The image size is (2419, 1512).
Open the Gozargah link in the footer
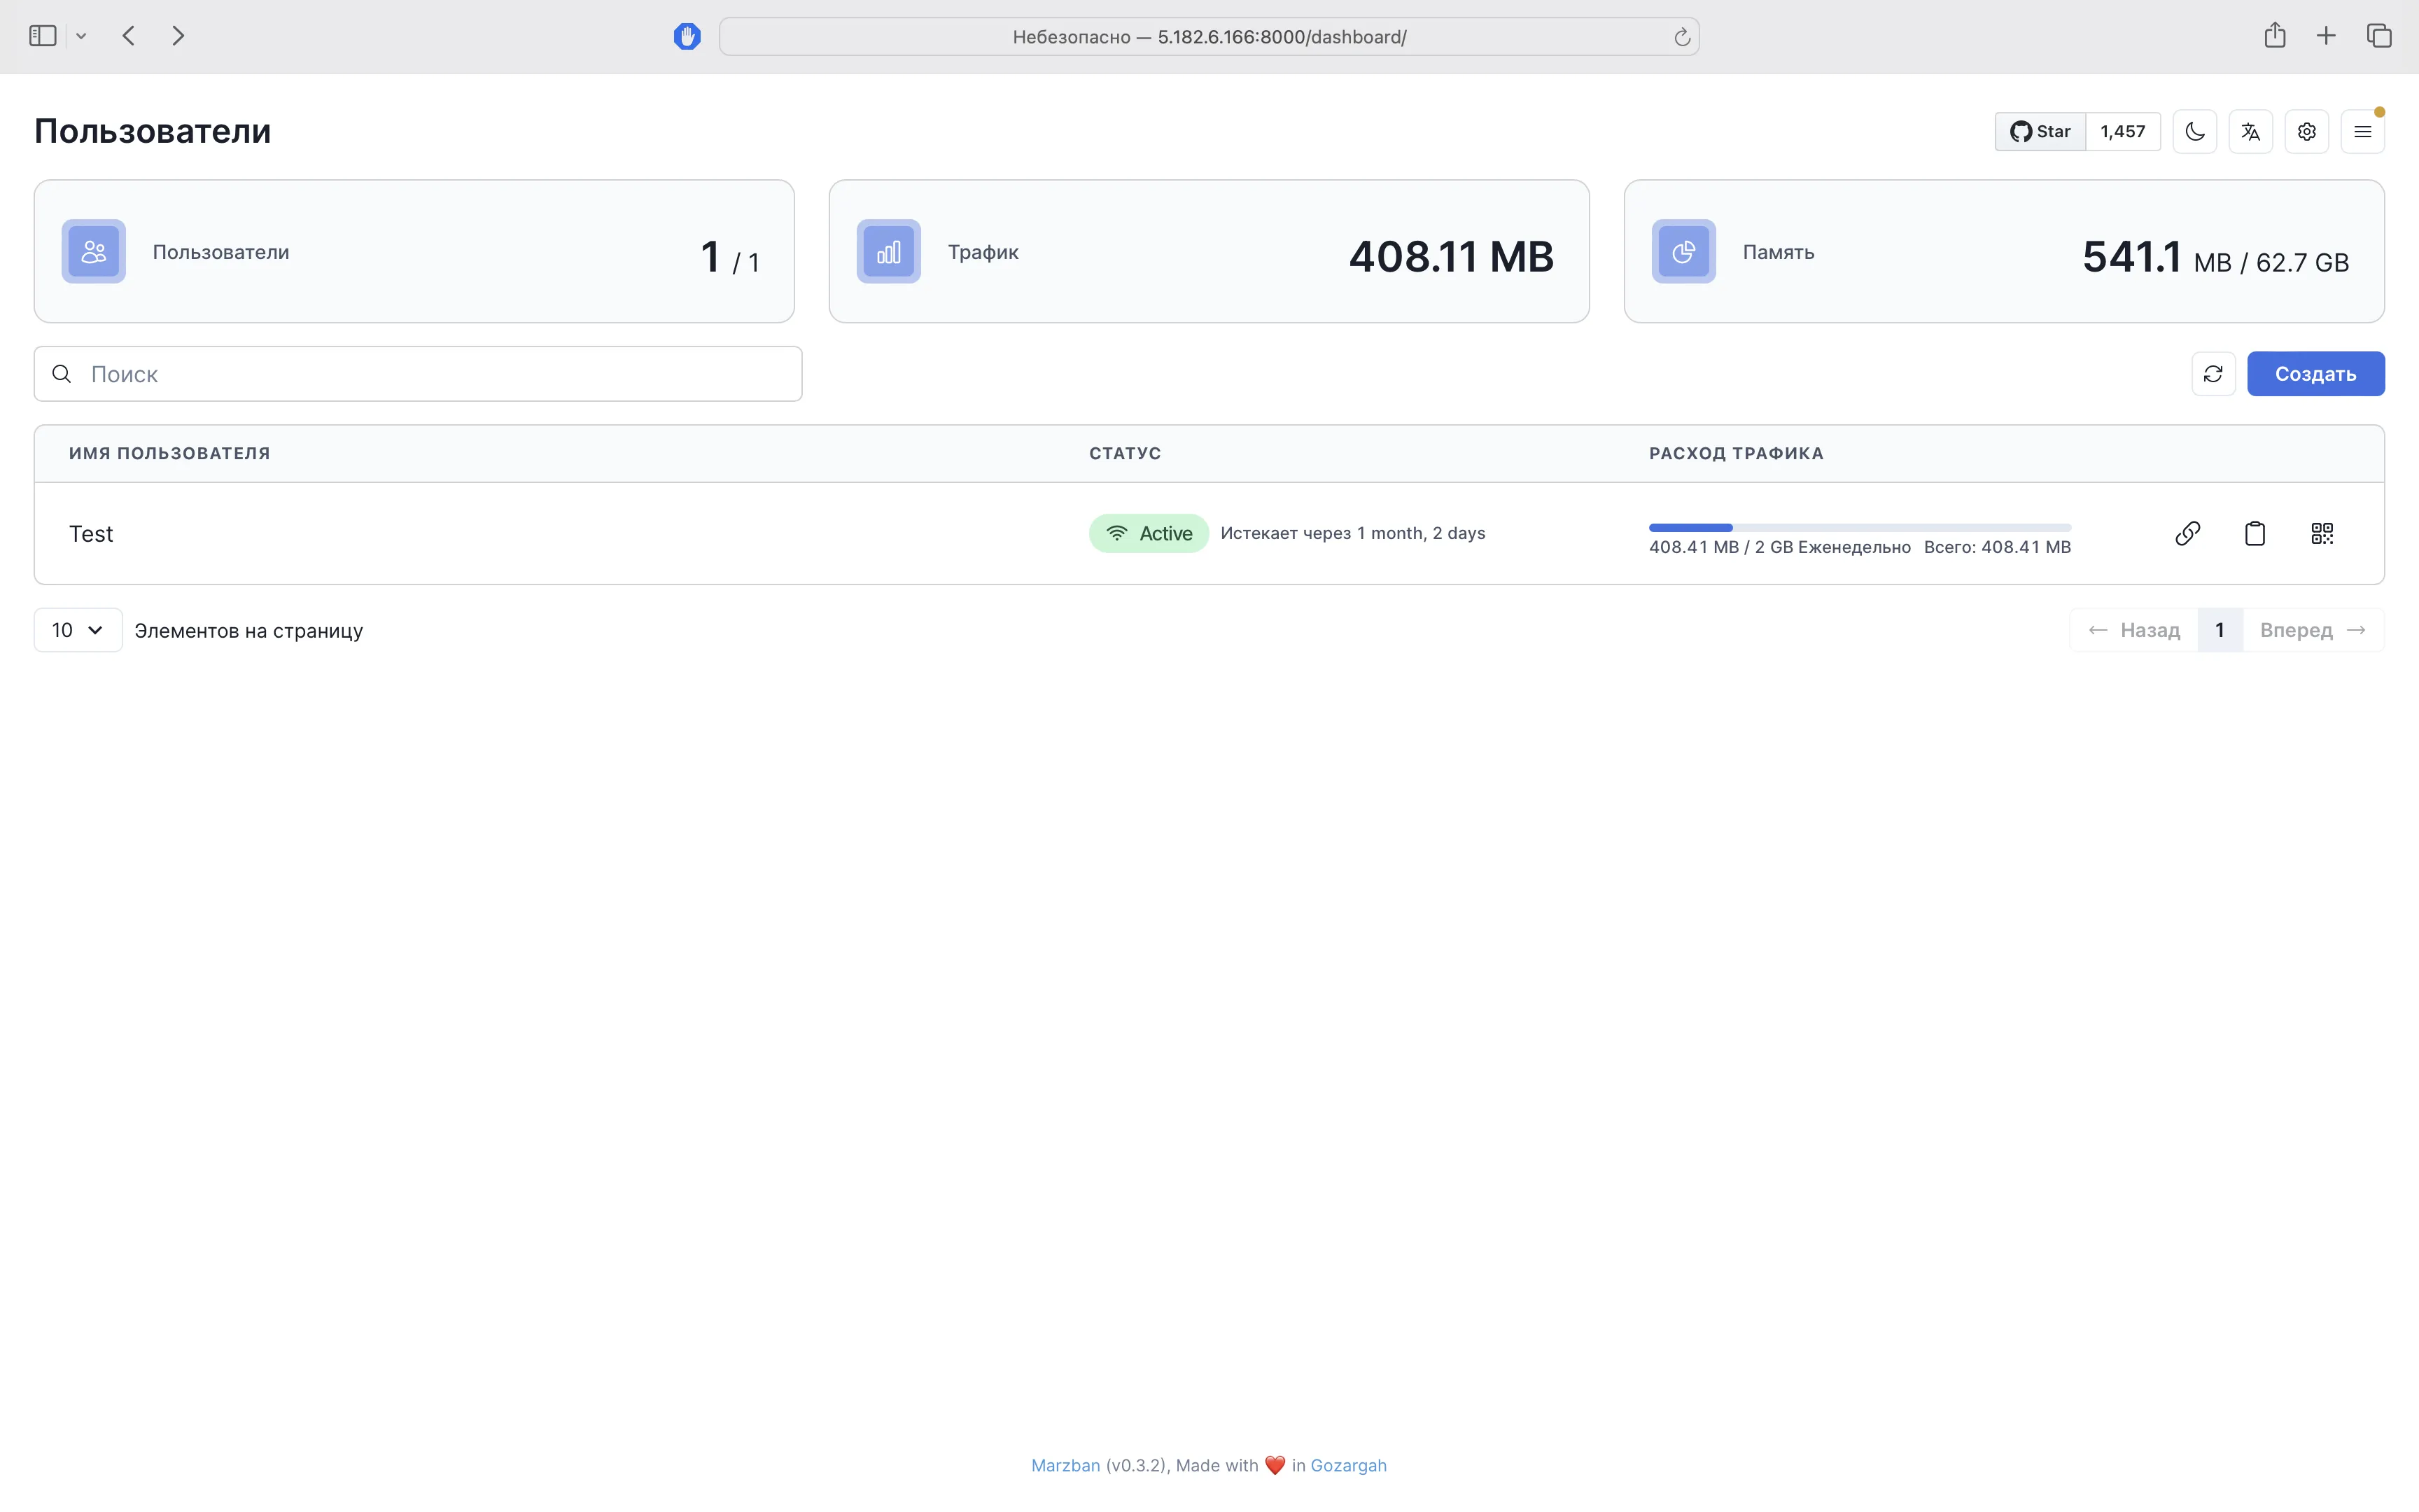click(1349, 1465)
